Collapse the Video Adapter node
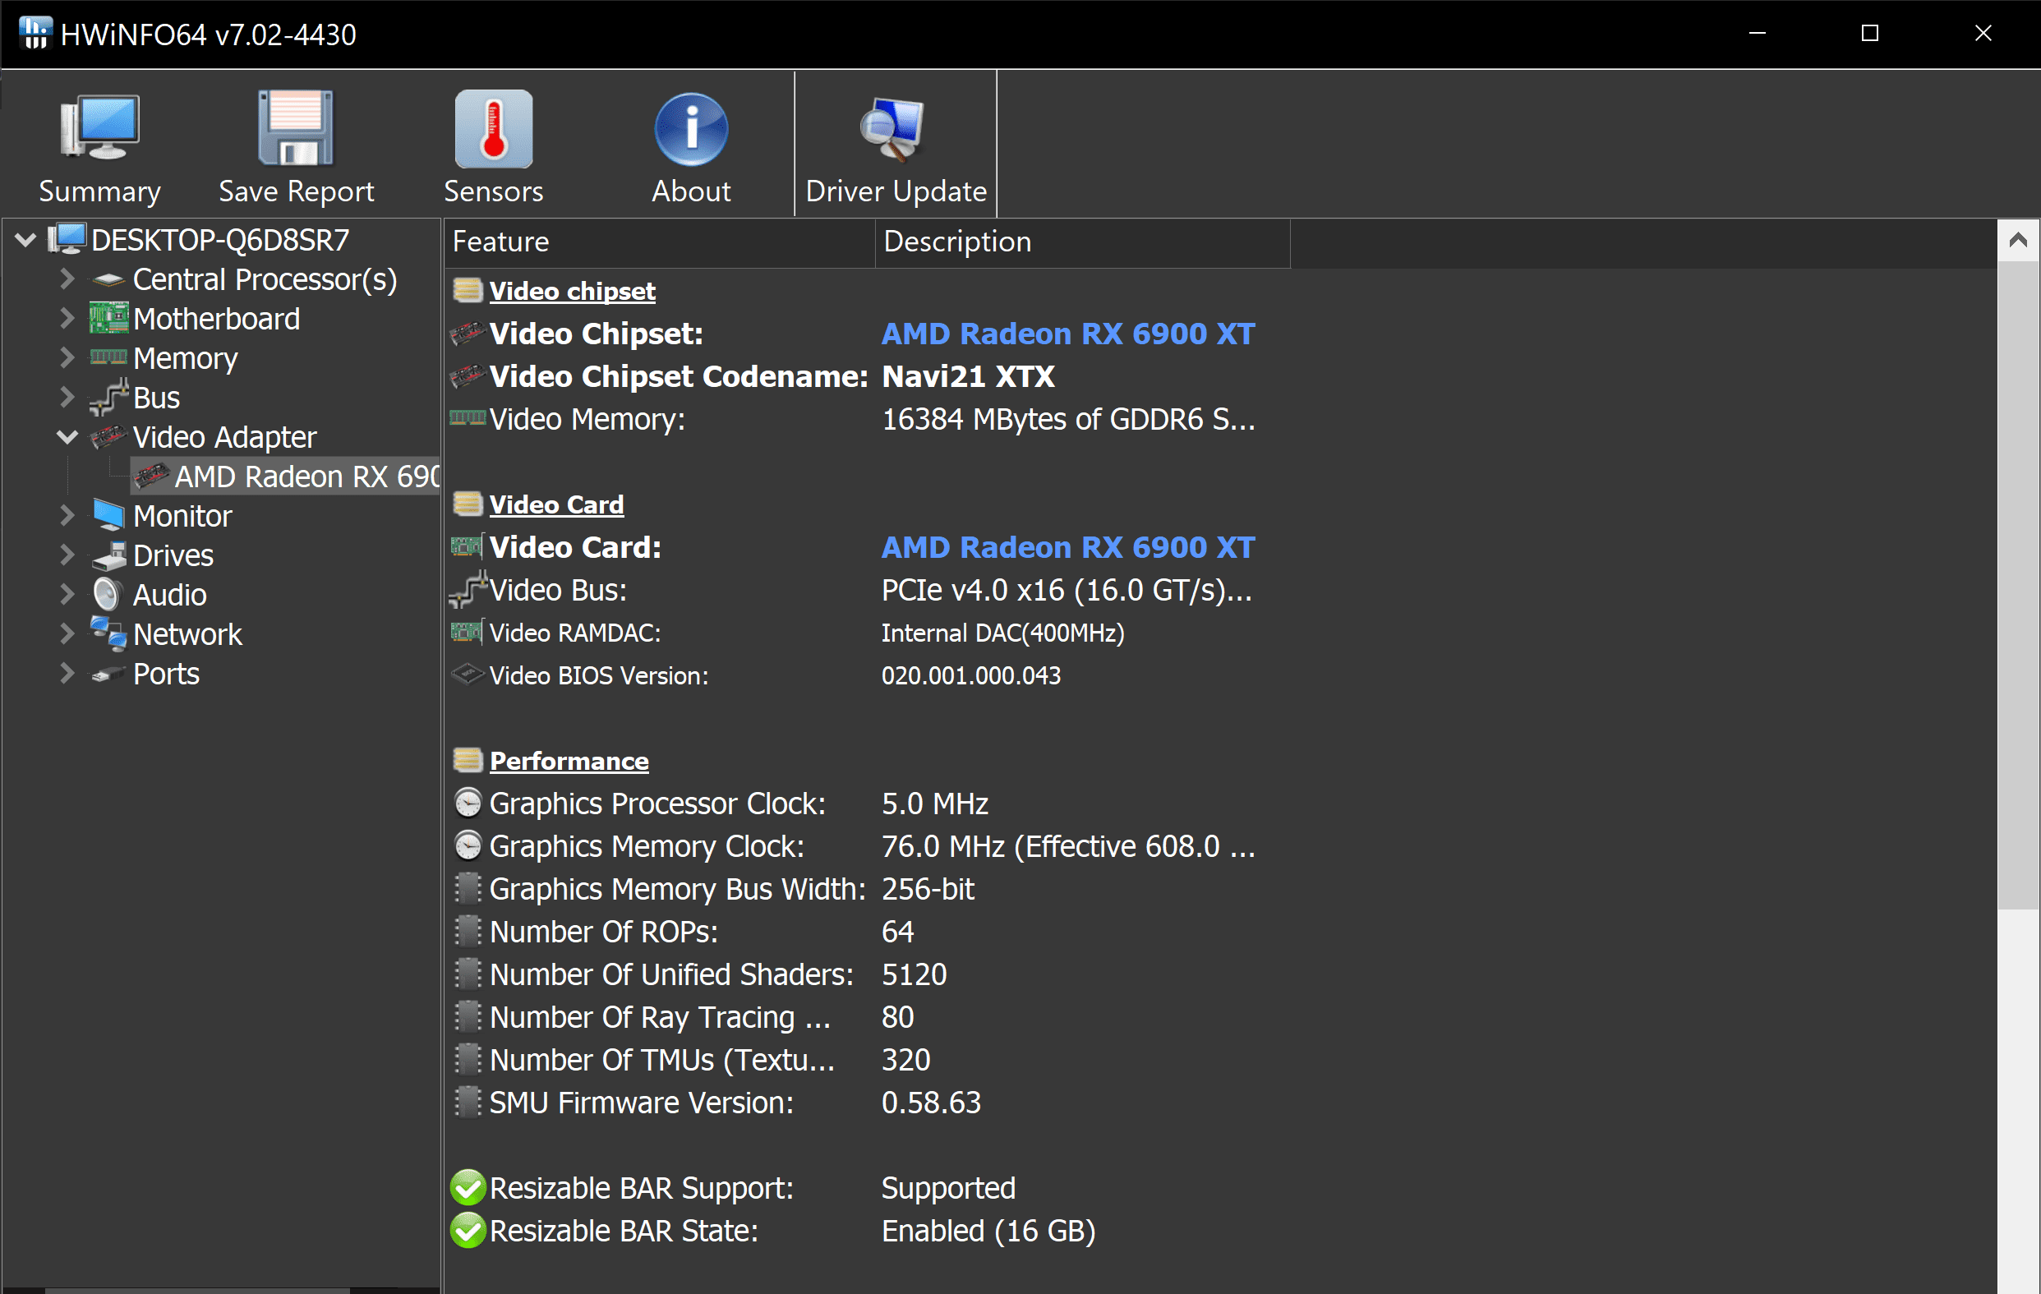This screenshot has width=2041, height=1294. click(67, 437)
